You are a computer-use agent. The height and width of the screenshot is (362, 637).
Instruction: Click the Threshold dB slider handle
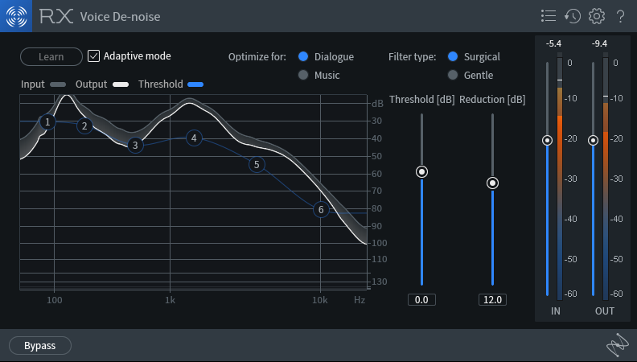[421, 172]
